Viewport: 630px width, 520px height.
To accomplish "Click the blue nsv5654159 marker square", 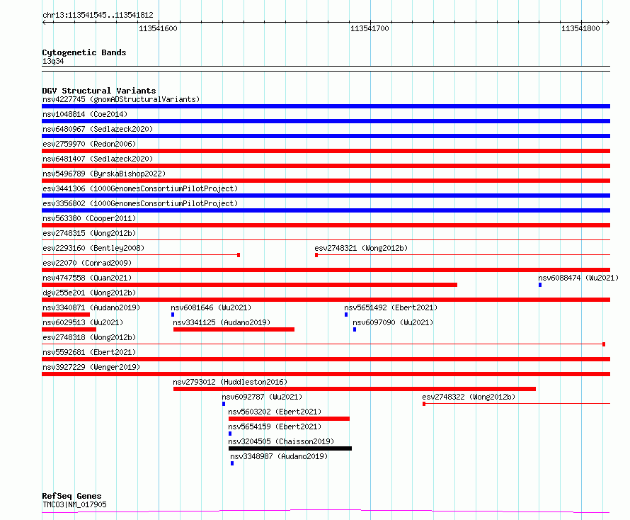I will click(x=230, y=434).
